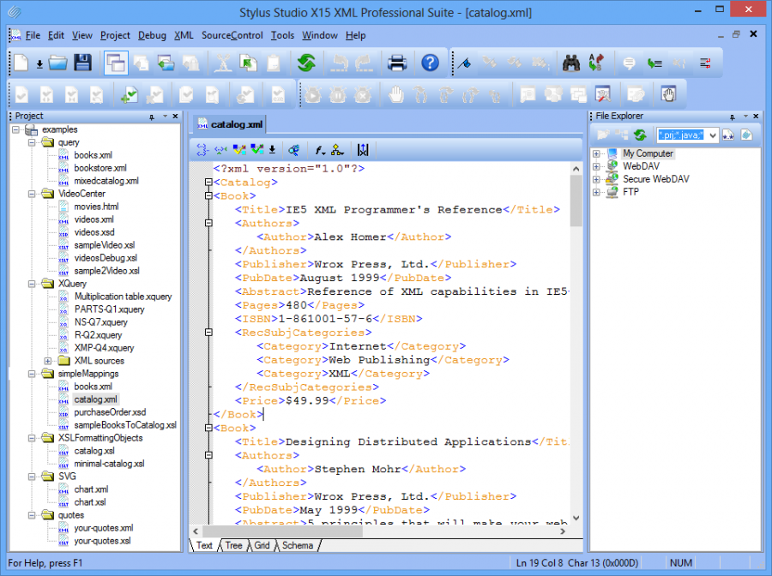Open Help with the question mark icon
This screenshot has height=576, width=772.
431,63
